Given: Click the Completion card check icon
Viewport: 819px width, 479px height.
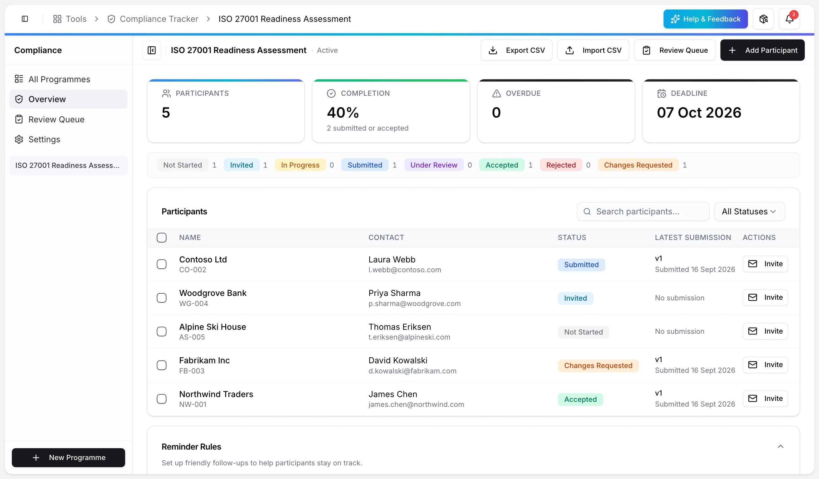Looking at the screenshot, I should coord(331,94).
